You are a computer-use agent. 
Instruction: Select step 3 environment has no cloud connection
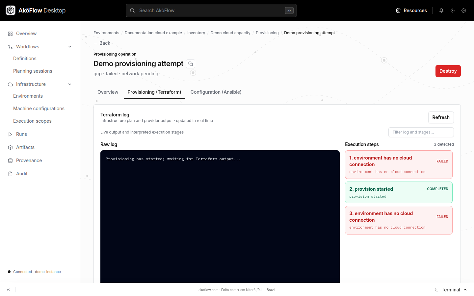pyautogui.click(x=399, y=220)
